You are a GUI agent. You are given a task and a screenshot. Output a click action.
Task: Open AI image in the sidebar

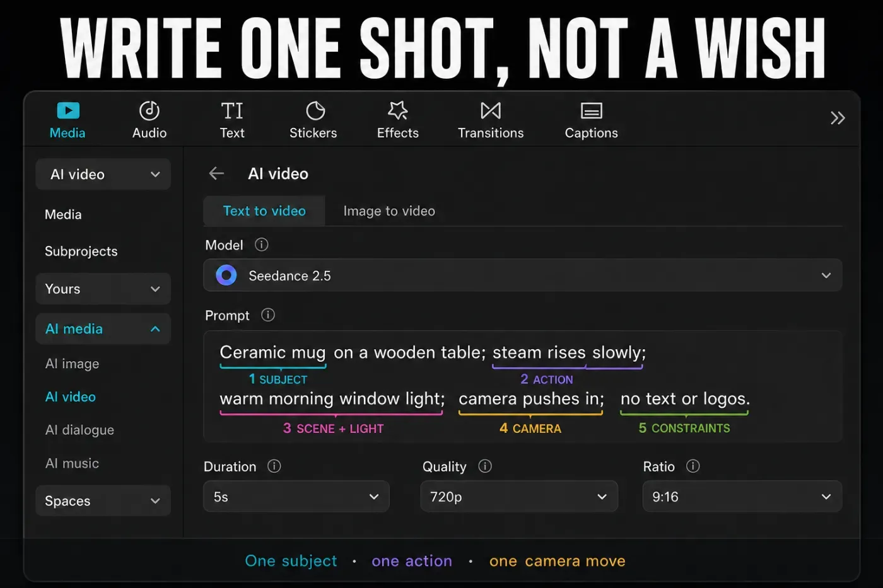tap(72, 364)
